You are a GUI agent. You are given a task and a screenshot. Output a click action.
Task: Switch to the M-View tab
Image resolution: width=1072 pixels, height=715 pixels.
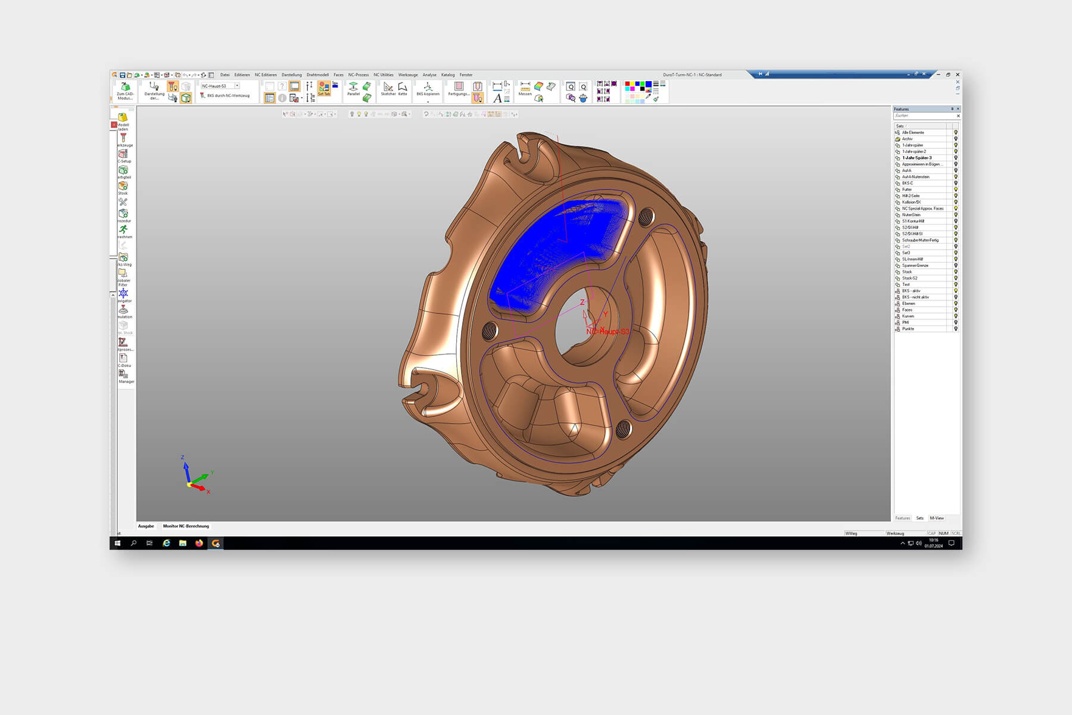click(937, 518)
